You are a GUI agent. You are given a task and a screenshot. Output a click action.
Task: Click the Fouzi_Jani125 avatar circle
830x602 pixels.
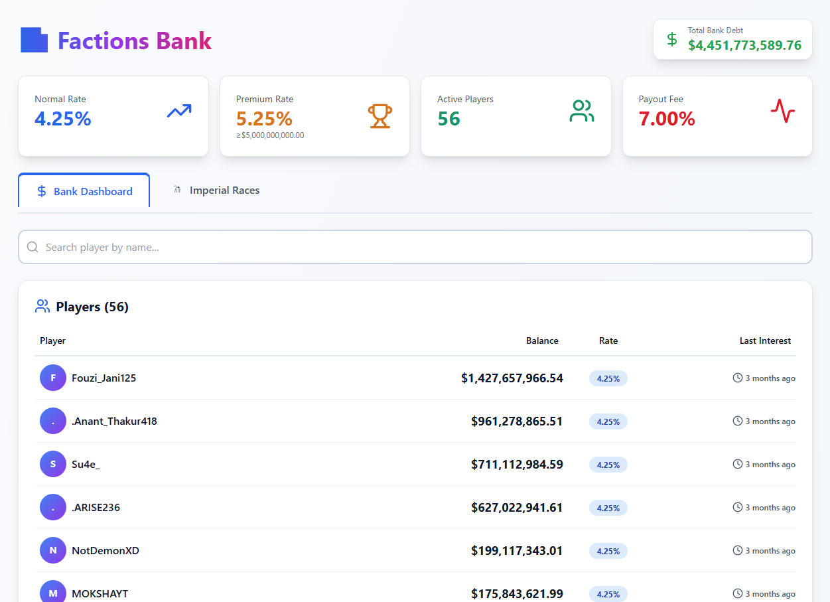[x=53, y=378]
